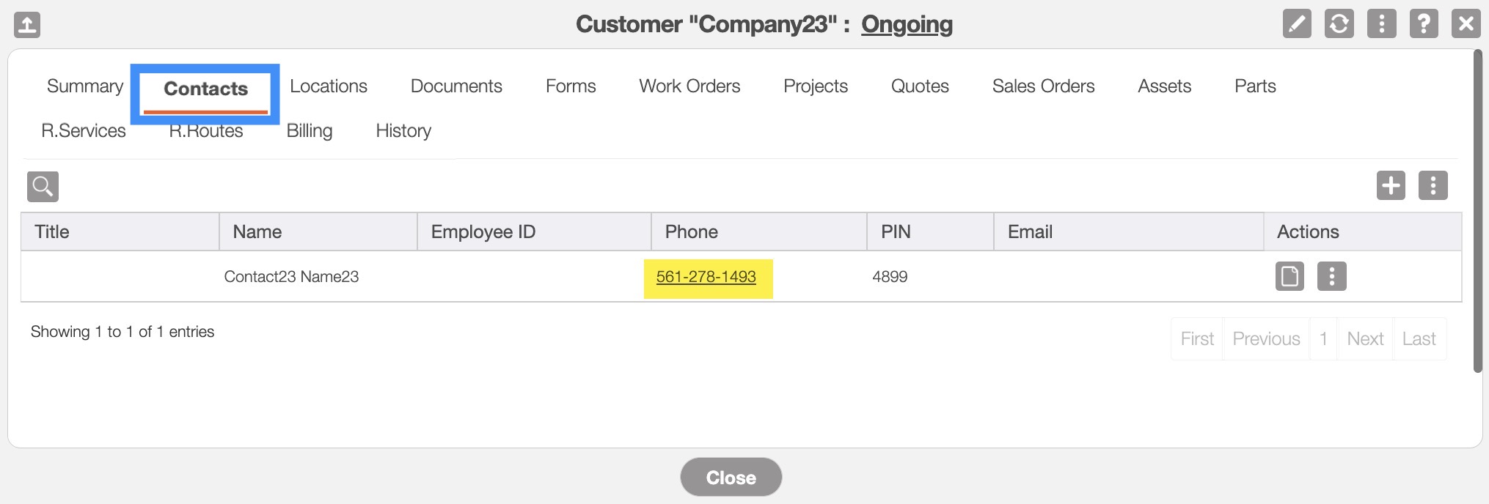Refresh the customer record
1489x504 pixels.
(x=1339, y=24)
